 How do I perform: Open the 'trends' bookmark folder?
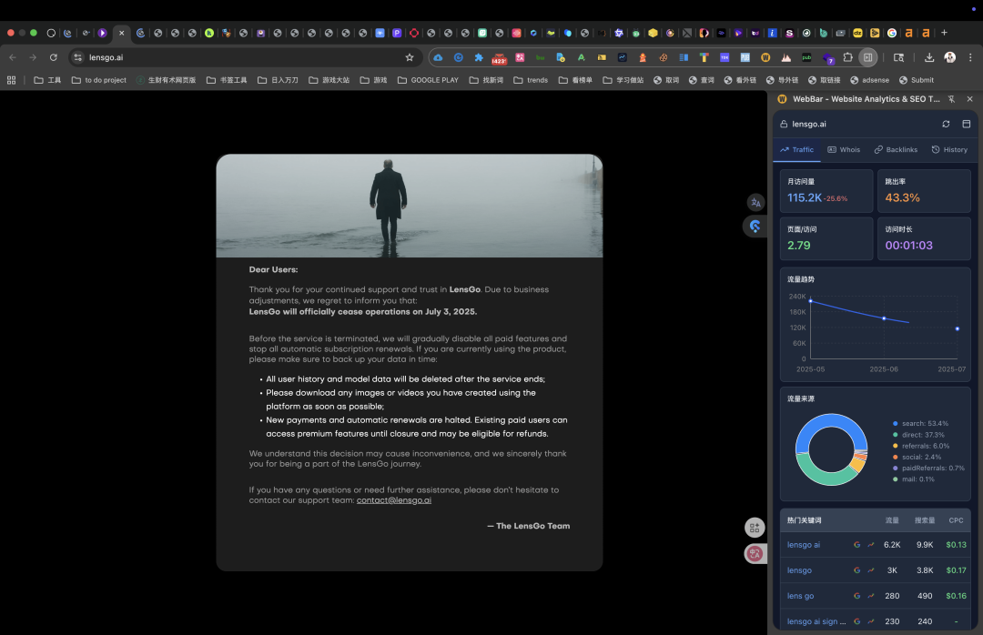(531, 80)
